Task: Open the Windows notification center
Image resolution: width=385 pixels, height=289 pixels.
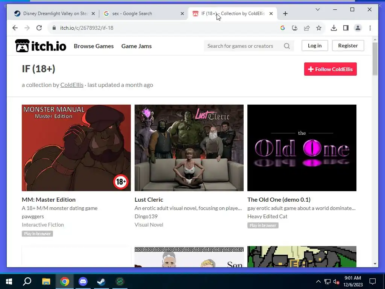Action: coord(373,281)
